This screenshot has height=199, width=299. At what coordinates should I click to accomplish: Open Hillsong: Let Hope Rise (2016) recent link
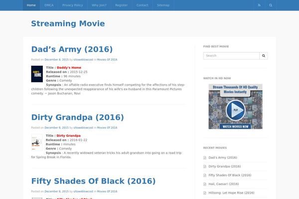232,193
